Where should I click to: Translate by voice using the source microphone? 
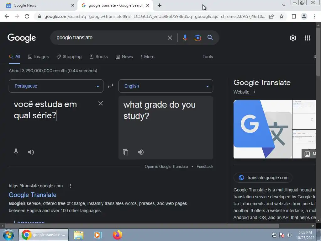click(x=16, y=152)
